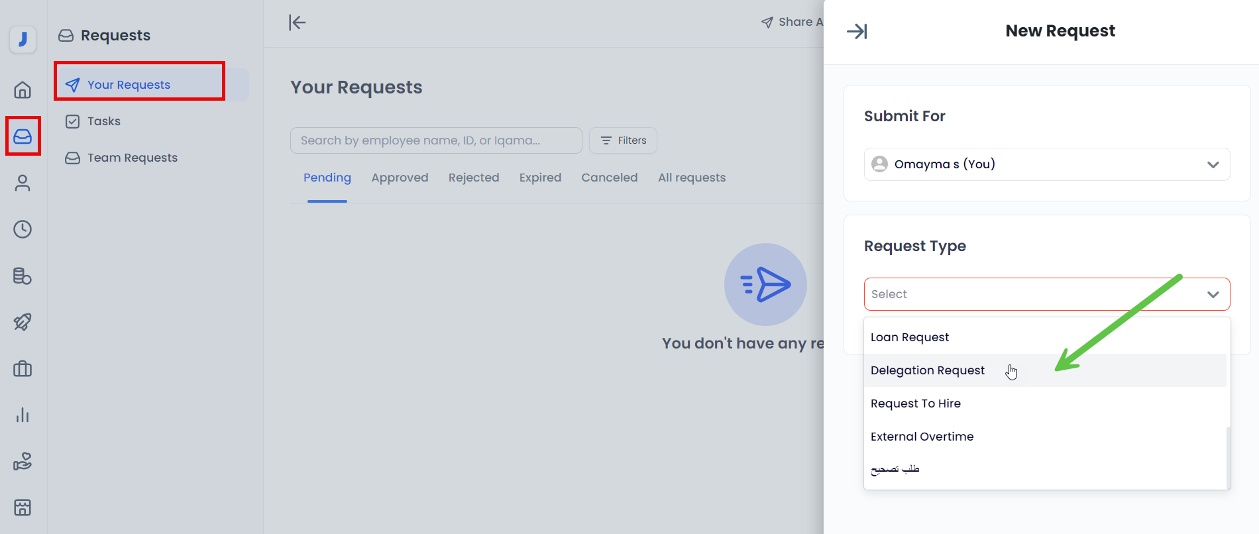Viewport: 1259px width, 534px height.
Task: Switch to the Rejected tab
Action: (x=473, y=178)
